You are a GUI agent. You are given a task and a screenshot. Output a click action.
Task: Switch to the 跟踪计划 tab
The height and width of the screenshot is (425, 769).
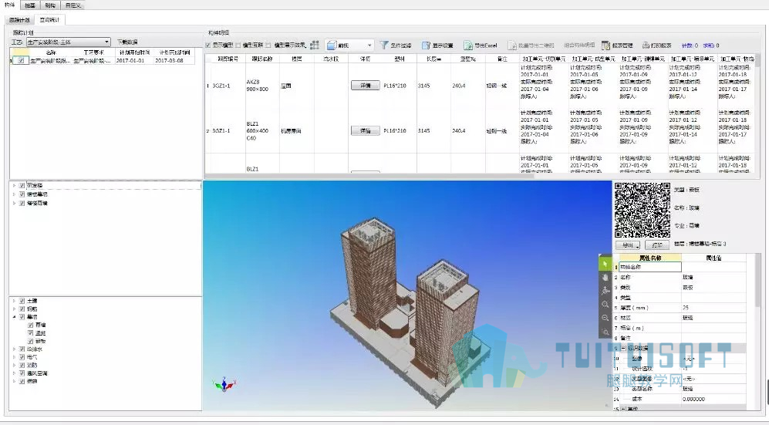click(20, 20)
